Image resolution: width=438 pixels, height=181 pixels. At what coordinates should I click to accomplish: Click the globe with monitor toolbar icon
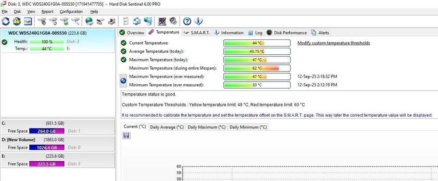click(x=148, y=21)
